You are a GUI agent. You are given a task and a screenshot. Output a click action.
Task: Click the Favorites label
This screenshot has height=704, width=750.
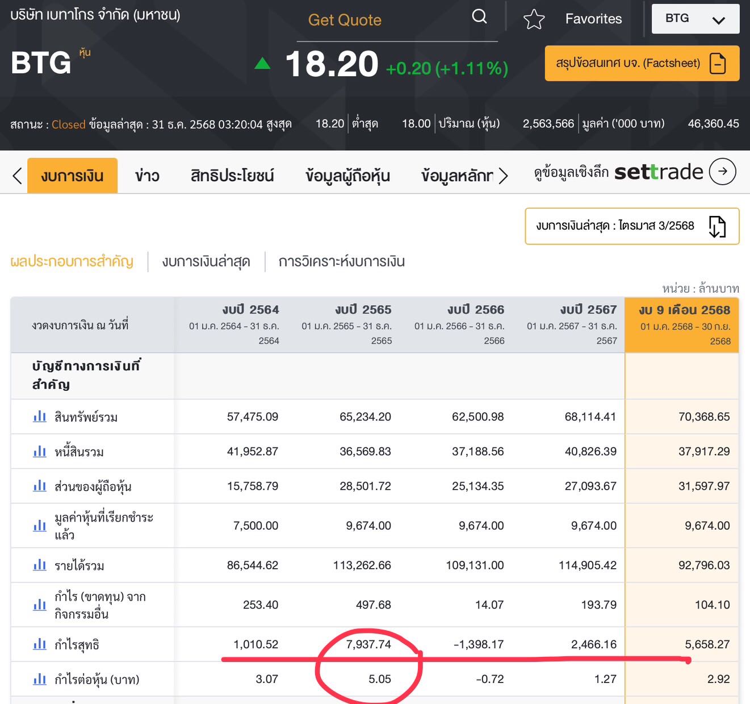pyautogui.click(x=593, y=19)
